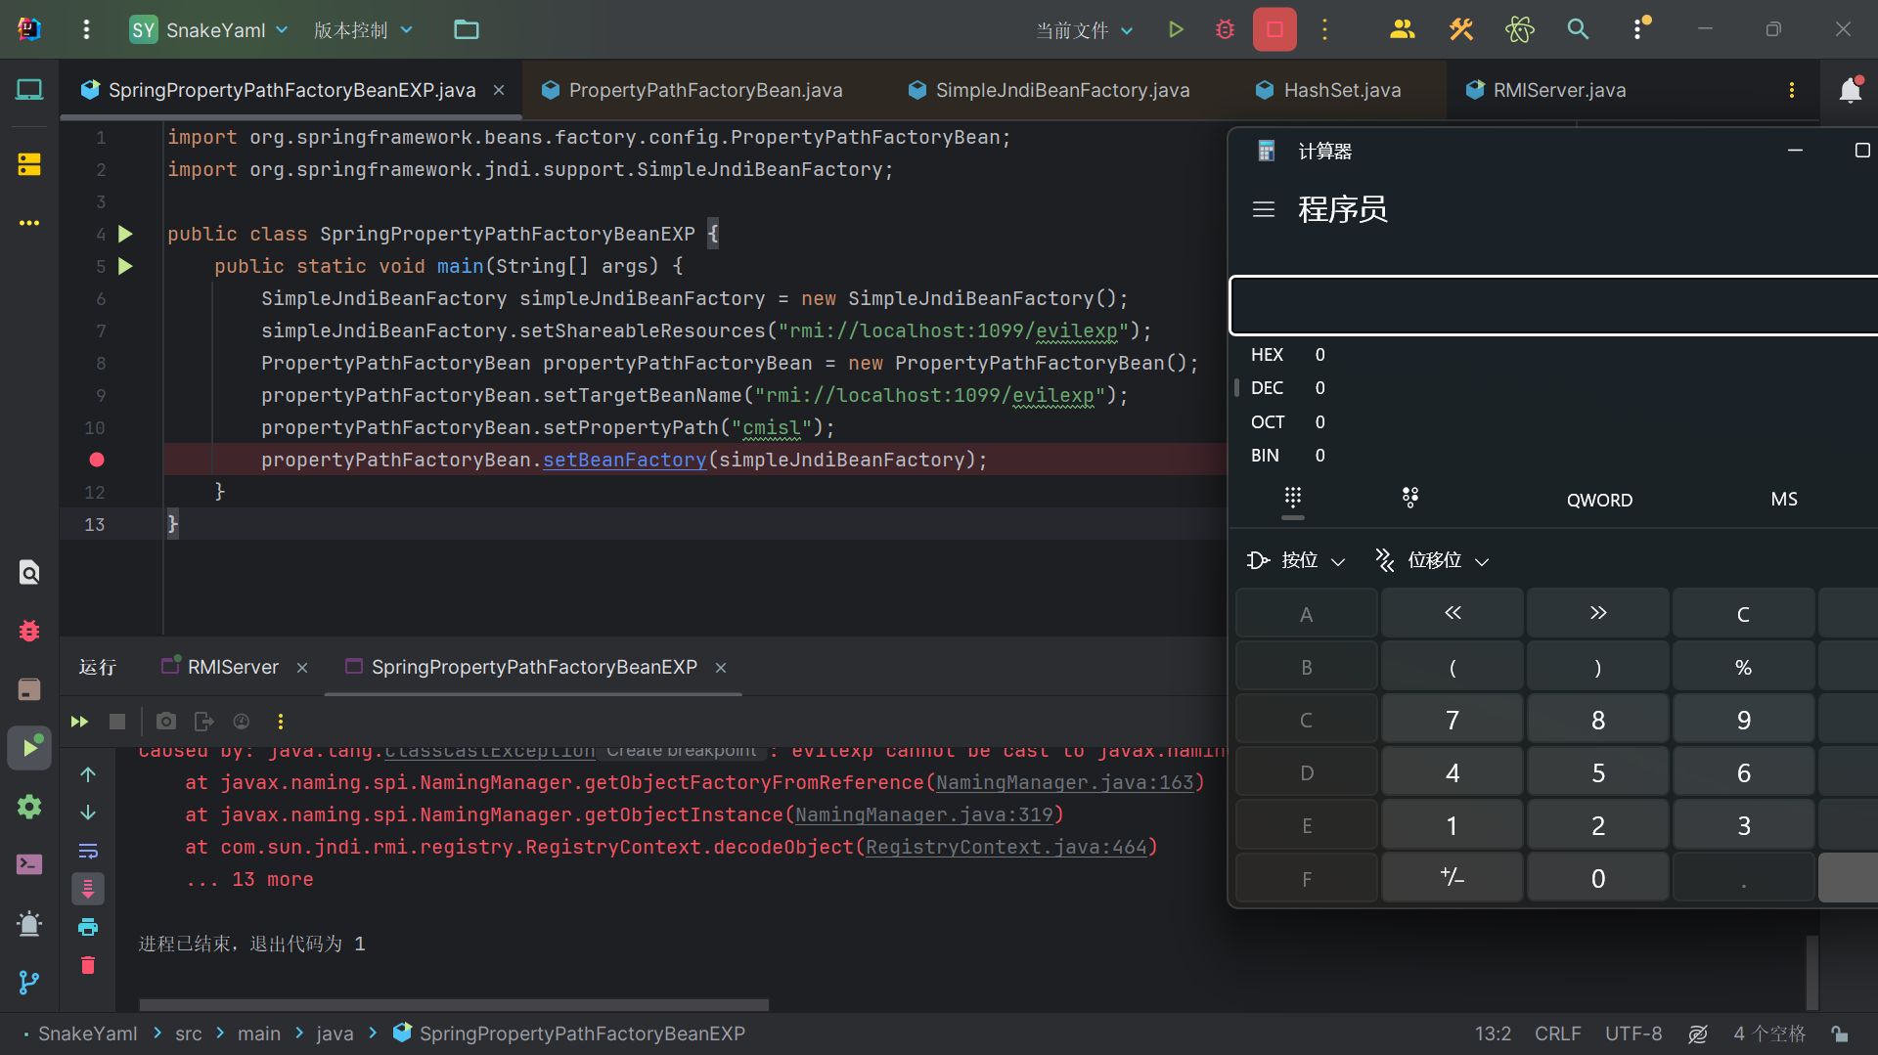The image size is (1878, 1055).
Task: Switch to the PropertyPathFactoryBean.java tab
Action: [692, 90]
